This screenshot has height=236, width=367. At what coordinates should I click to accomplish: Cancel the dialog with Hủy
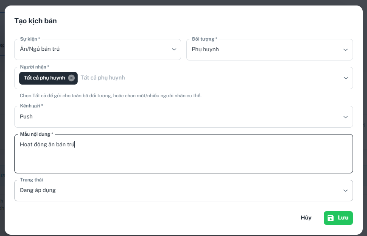coord(306,218)
